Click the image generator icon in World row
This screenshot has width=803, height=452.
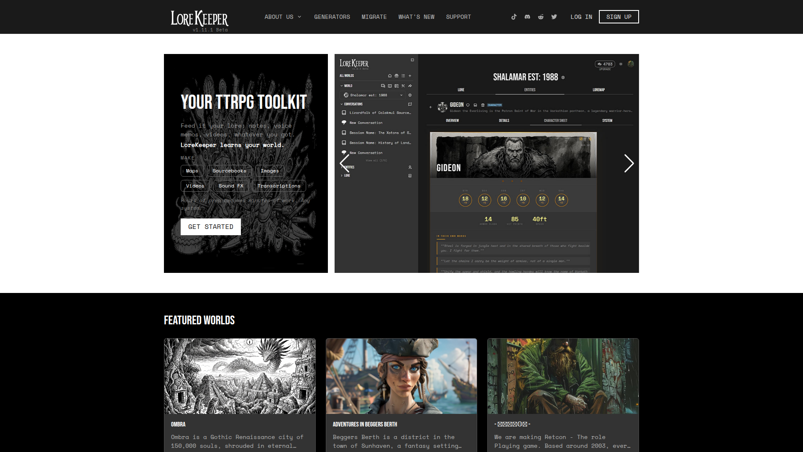click(x=396, y=86)
